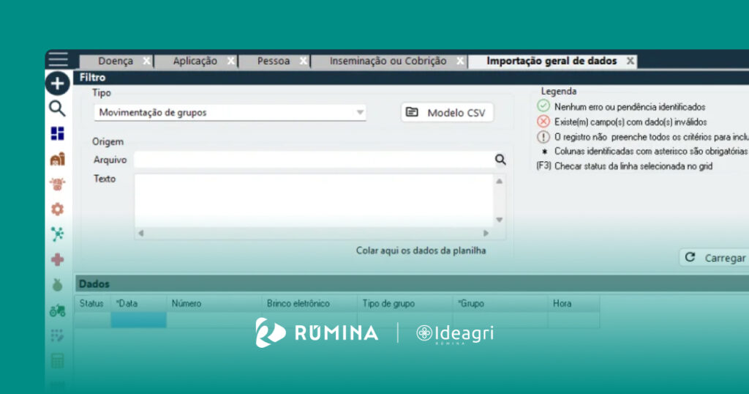Select the farm barn icon in sidebar
This screenshot has height=394, width=749.
point(57,159)
